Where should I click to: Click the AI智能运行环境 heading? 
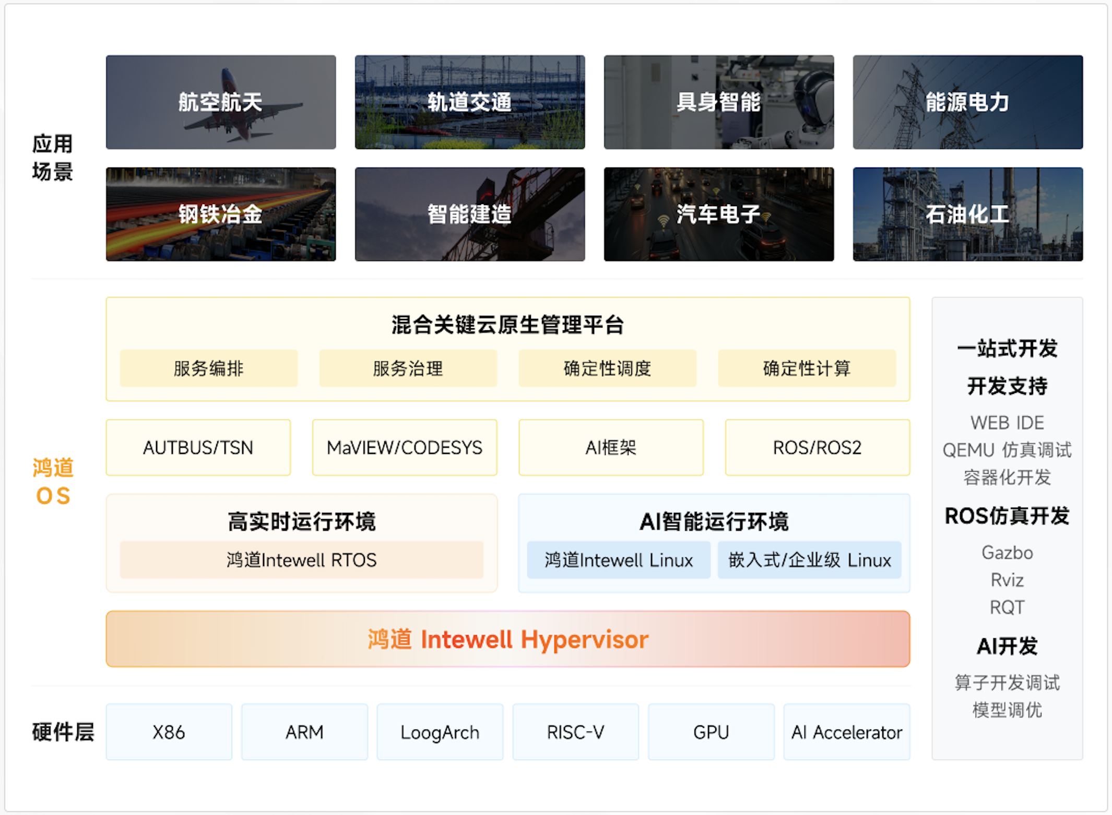click(714, 521)
